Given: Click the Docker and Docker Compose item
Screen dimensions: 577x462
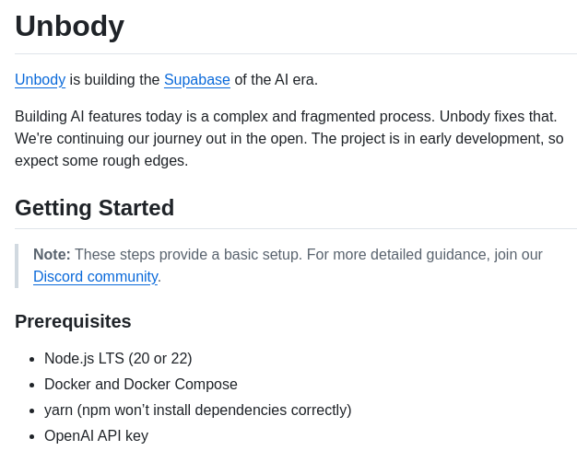Looking at the screenshot, I should coord(140,385).
